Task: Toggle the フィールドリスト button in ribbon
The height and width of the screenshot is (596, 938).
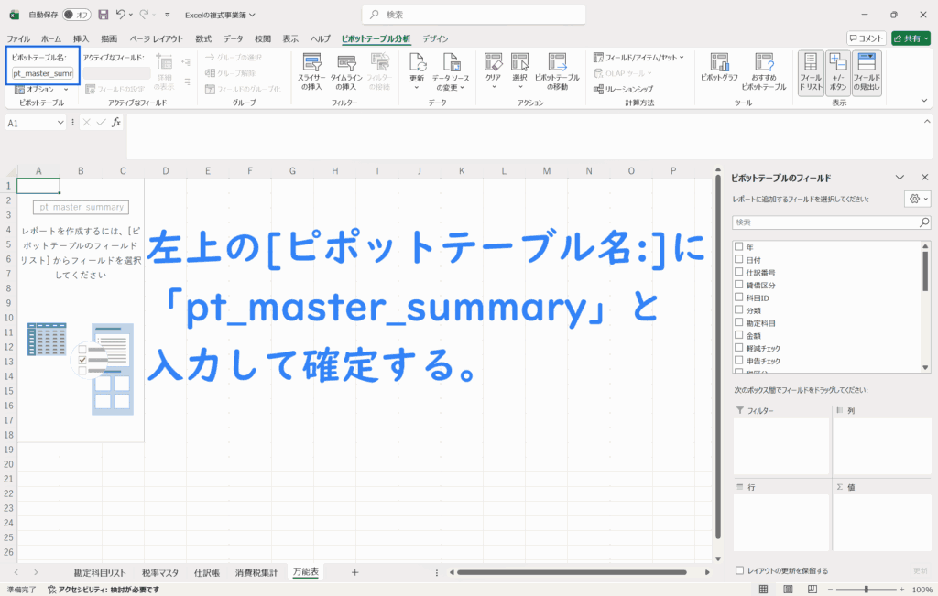Action: click(811, 70)
